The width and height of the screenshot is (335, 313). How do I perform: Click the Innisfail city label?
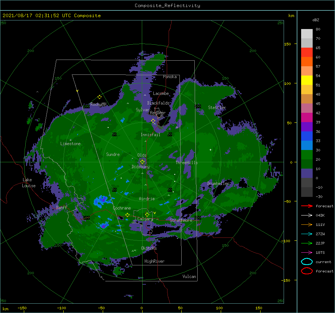[150, 135]
